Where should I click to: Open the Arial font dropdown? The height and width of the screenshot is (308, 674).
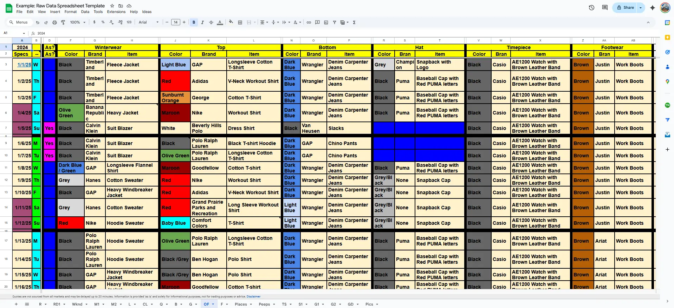pos(148,22)
